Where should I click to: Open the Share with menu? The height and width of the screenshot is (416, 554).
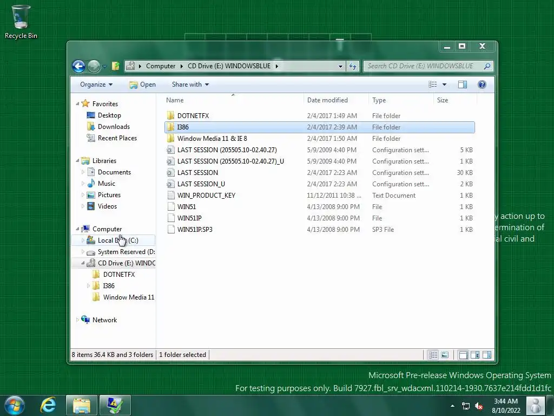(190, 84)
